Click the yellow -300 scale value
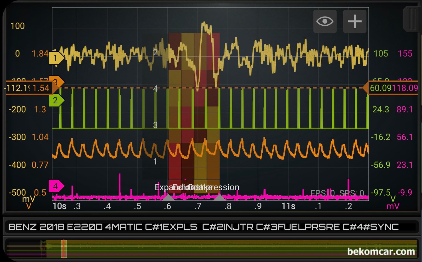Image resolution: width=422 pixels, height=262 pixels. click(x=17, y=137)
